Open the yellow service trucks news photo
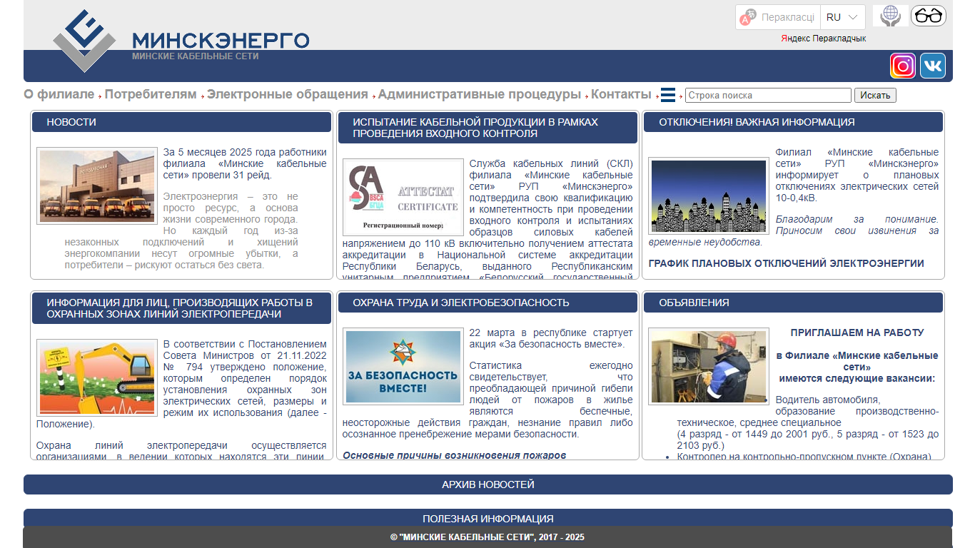The height and width of the screenshot is (548, 975). (x=96, y=186)
